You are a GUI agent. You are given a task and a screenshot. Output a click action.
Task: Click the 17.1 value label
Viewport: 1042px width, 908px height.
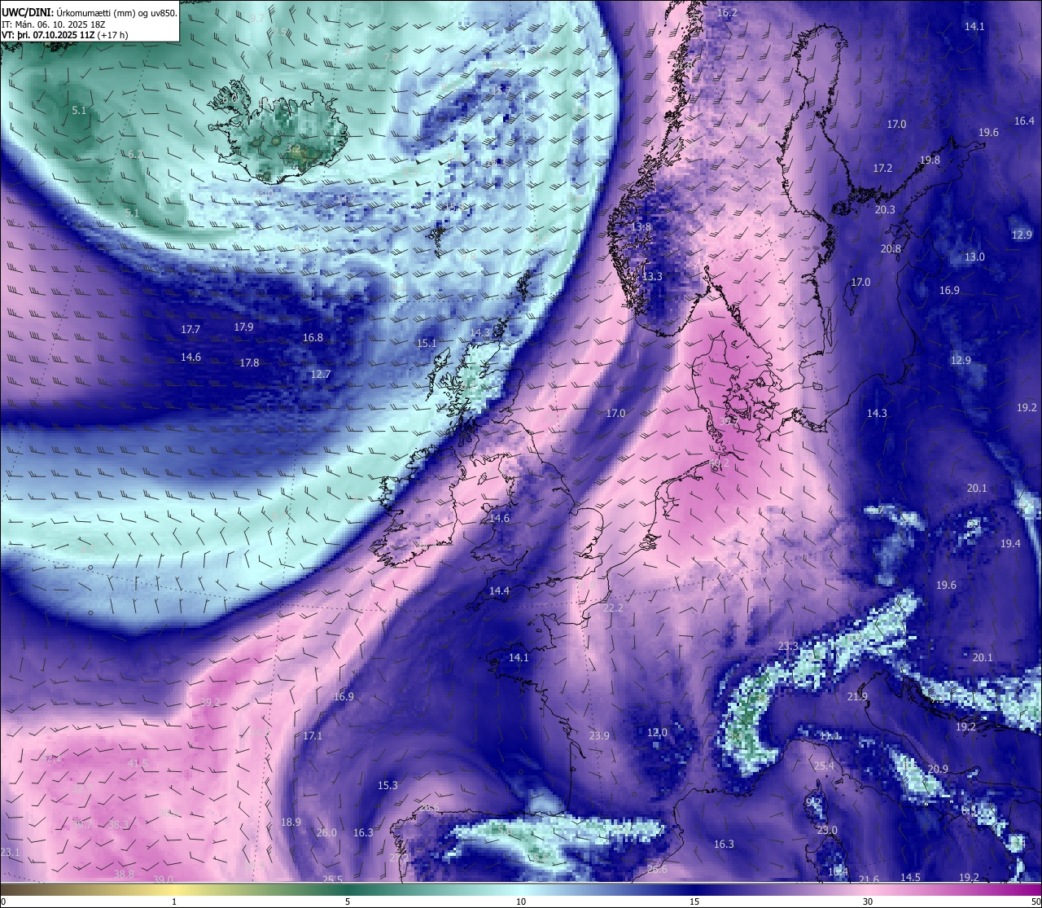(313, 736)
